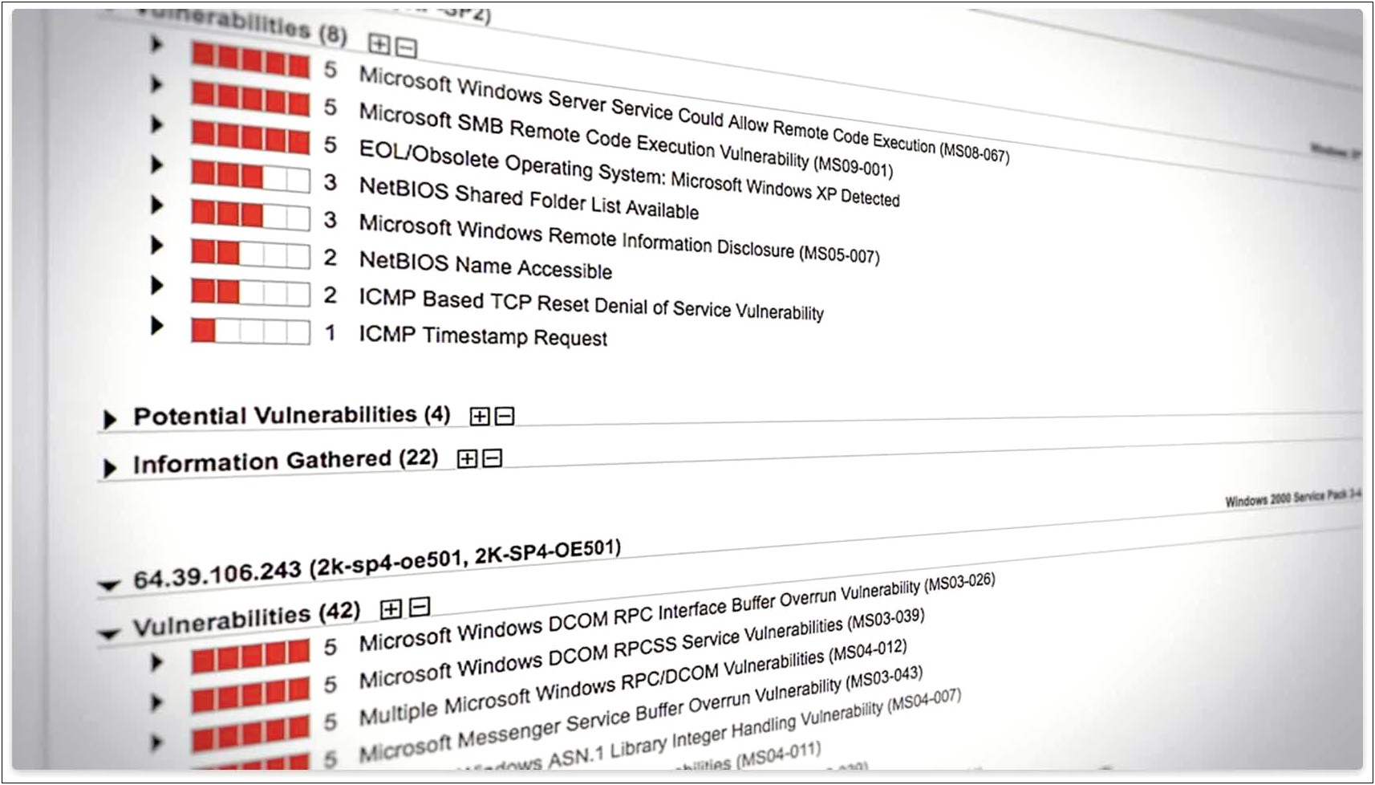This screenshot has height=785, width=1375.
Task: Click minus icon beside Vulnerabilities (42)
Action: coord(420,607)
